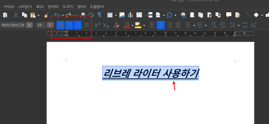This screenshot has width=269, height=124.
Task: Insert a hyperlink with the globe icon
Action: click(x=183, y=15)
